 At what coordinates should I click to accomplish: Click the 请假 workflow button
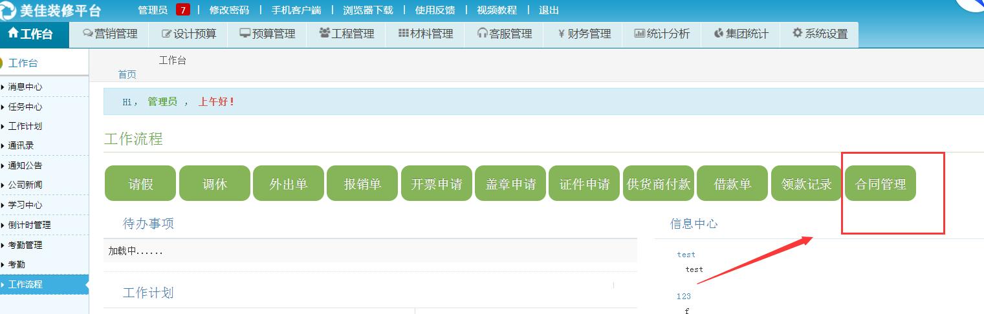140,183
